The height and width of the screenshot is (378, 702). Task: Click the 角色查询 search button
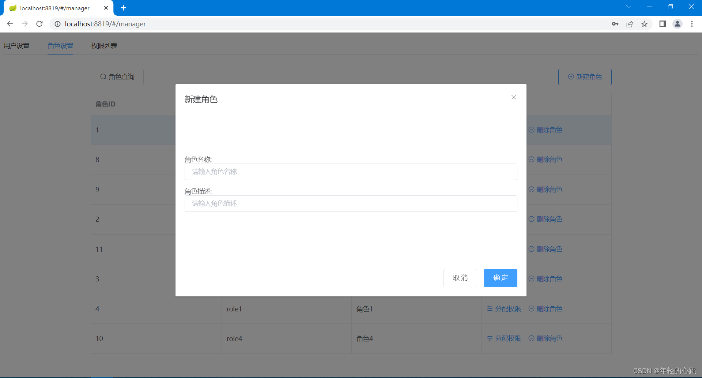tap(117, 77)
